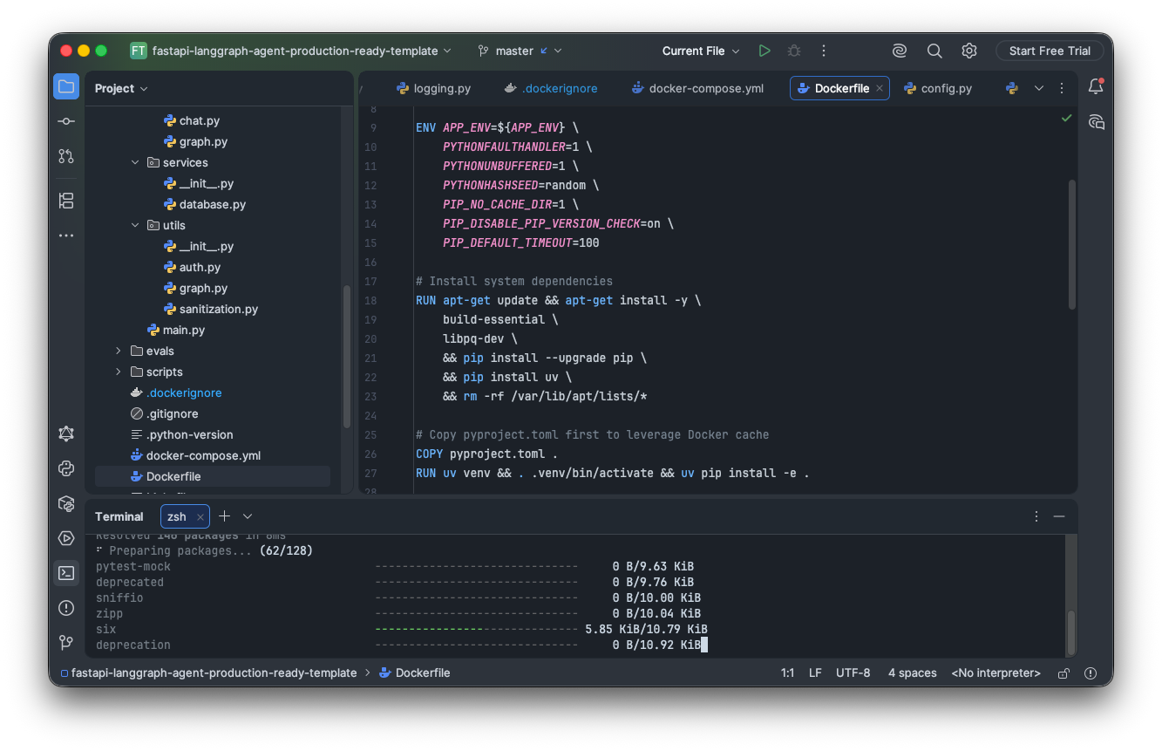Open the Git tool window icon
The height and width of the screenshot is (751, 1162).
[66, 643]
